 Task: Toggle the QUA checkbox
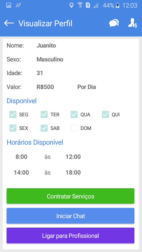74,114
